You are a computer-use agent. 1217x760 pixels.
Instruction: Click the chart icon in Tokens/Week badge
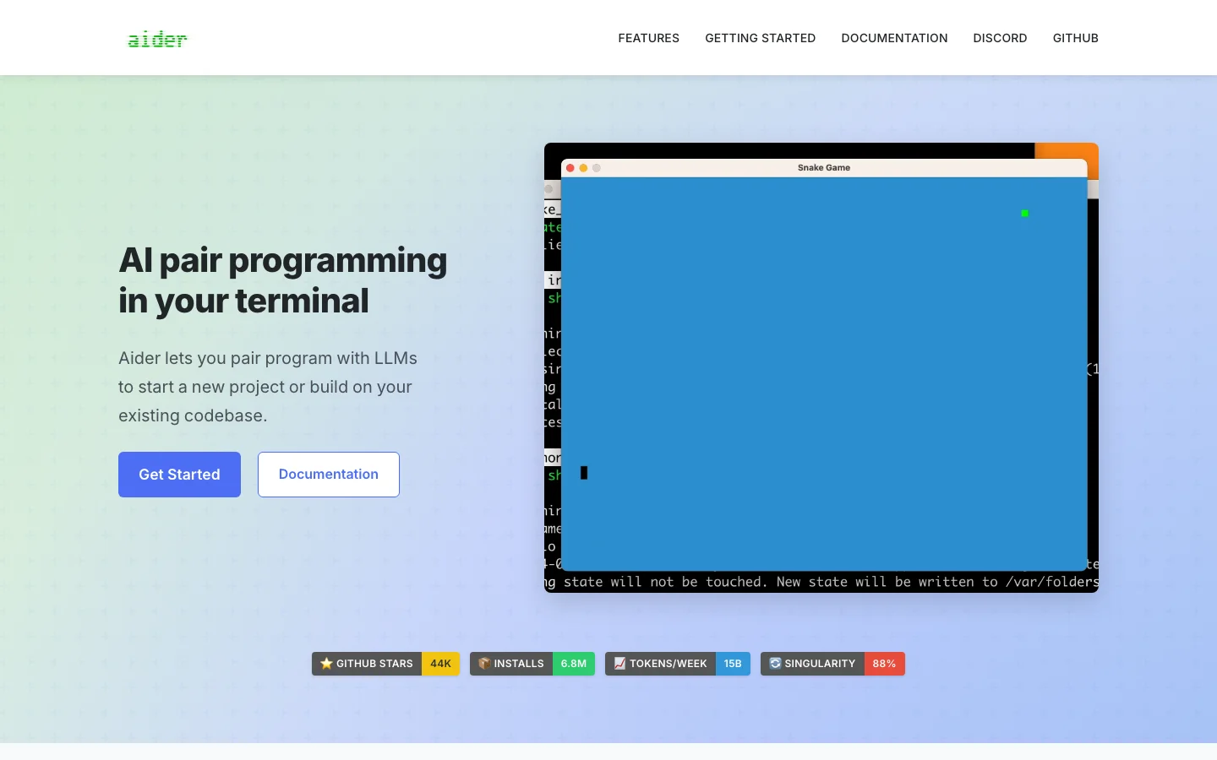[619, 664]
